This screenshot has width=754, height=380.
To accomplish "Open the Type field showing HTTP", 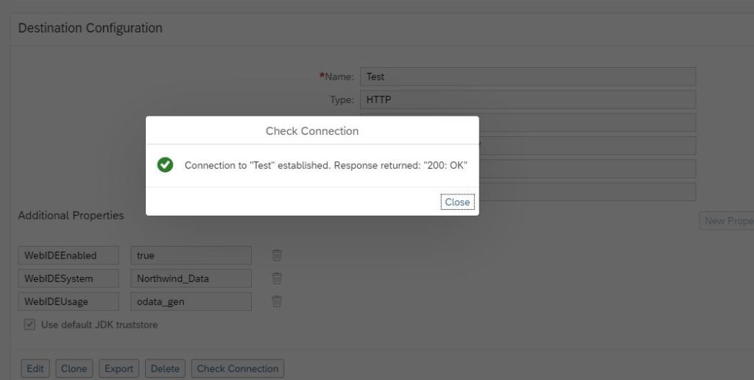I will pyautogui.click(x=528, y=99).
